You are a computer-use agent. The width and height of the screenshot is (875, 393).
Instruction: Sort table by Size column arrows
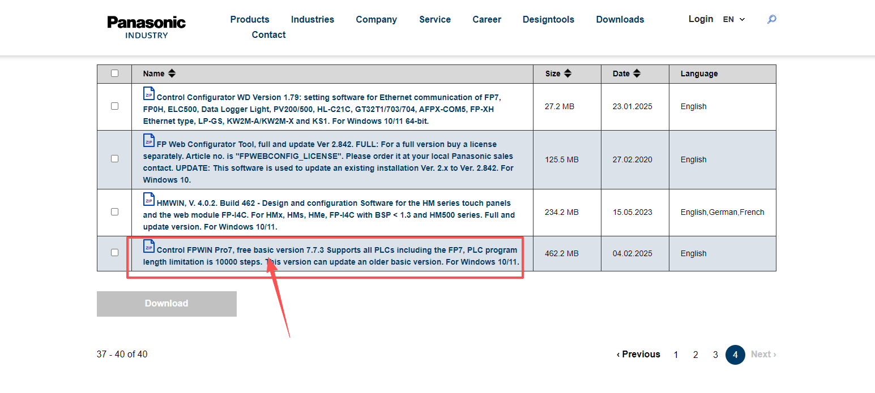[567, 74]
